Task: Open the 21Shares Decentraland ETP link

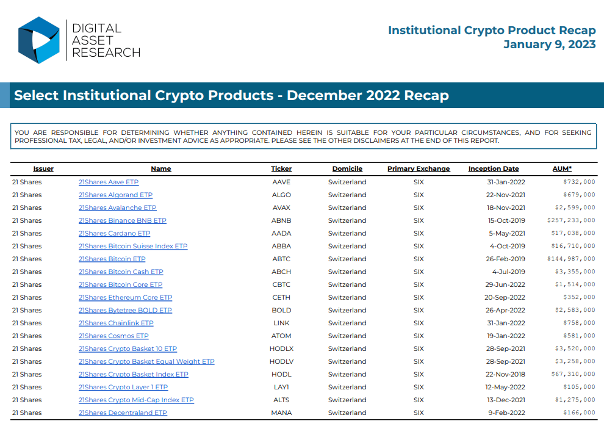Action: point(123,413)
